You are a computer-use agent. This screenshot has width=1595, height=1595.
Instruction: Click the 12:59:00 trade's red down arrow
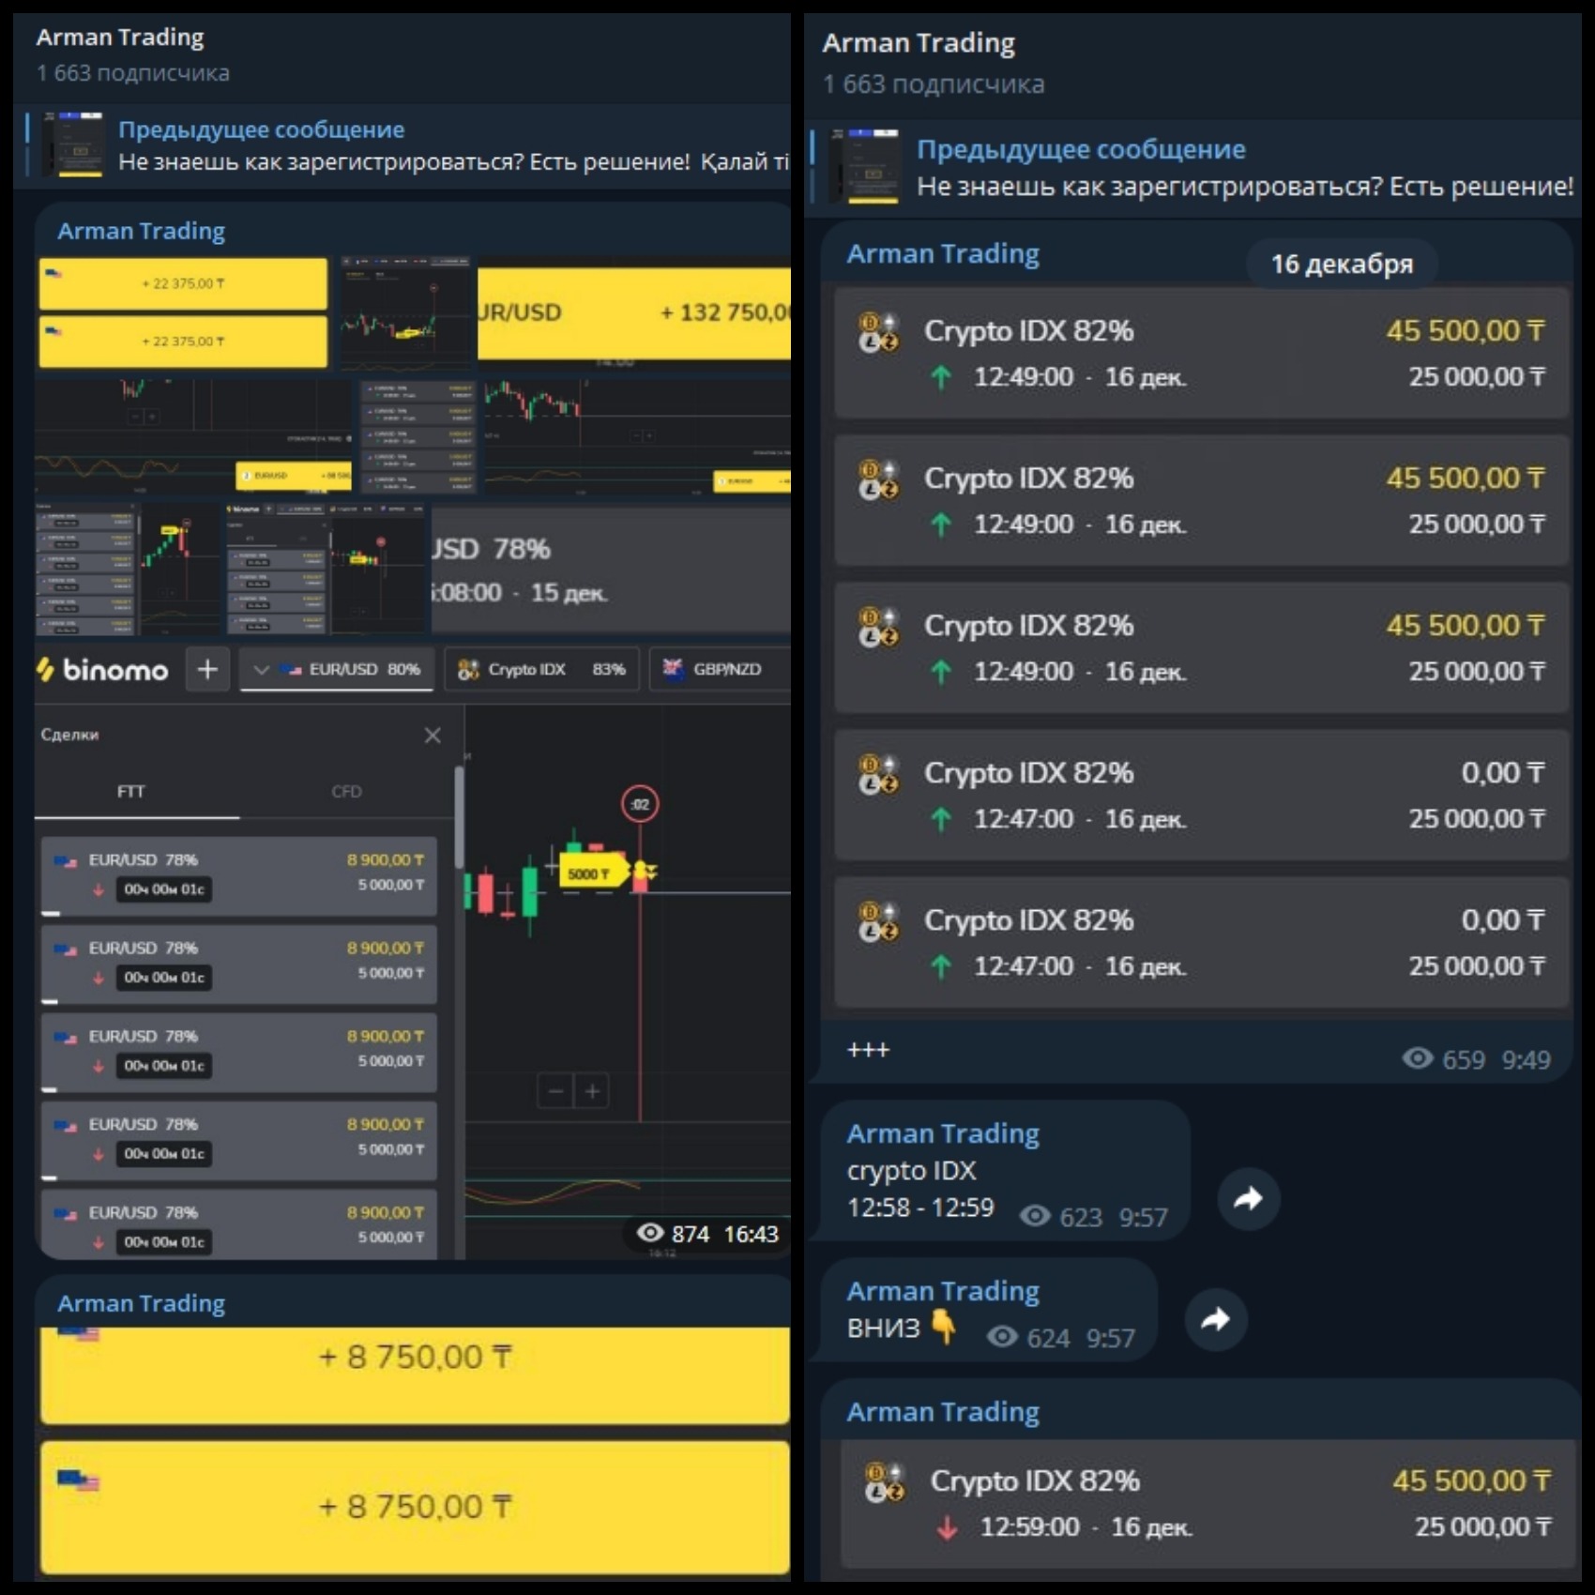pos(948,1527)
